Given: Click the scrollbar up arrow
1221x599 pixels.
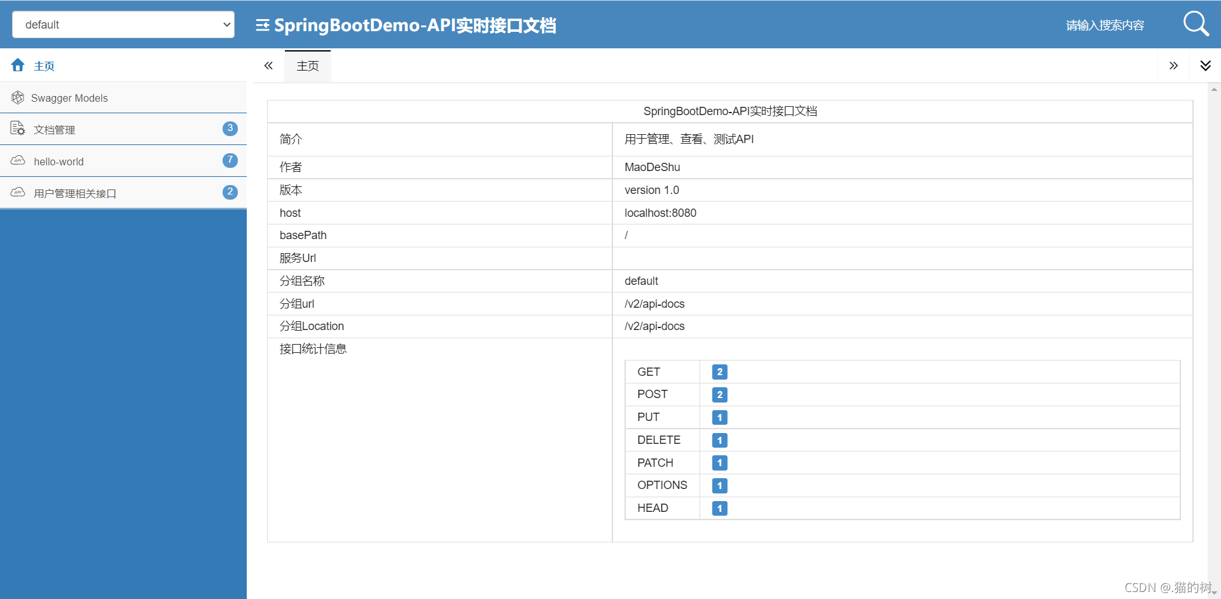Looking at the screenshot, I should [1214, 90].
